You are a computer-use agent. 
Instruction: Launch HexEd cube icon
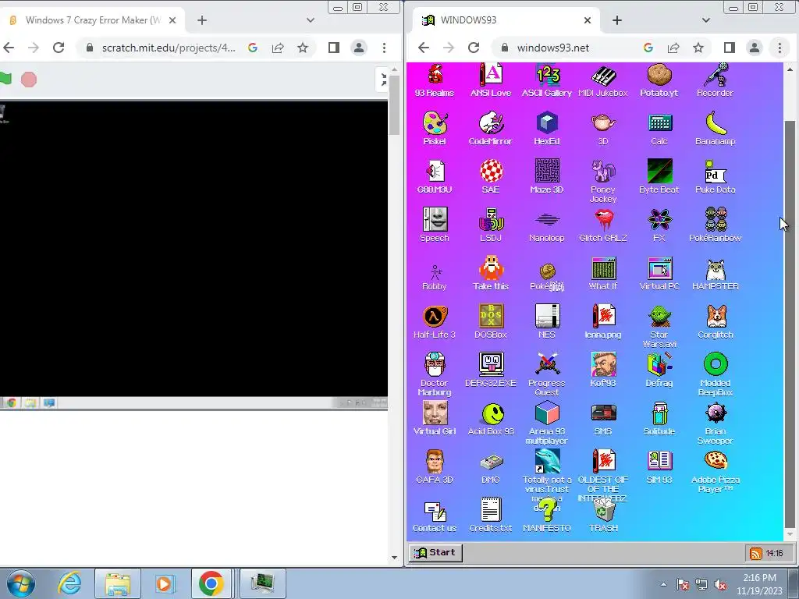click(x=547, y=129)
